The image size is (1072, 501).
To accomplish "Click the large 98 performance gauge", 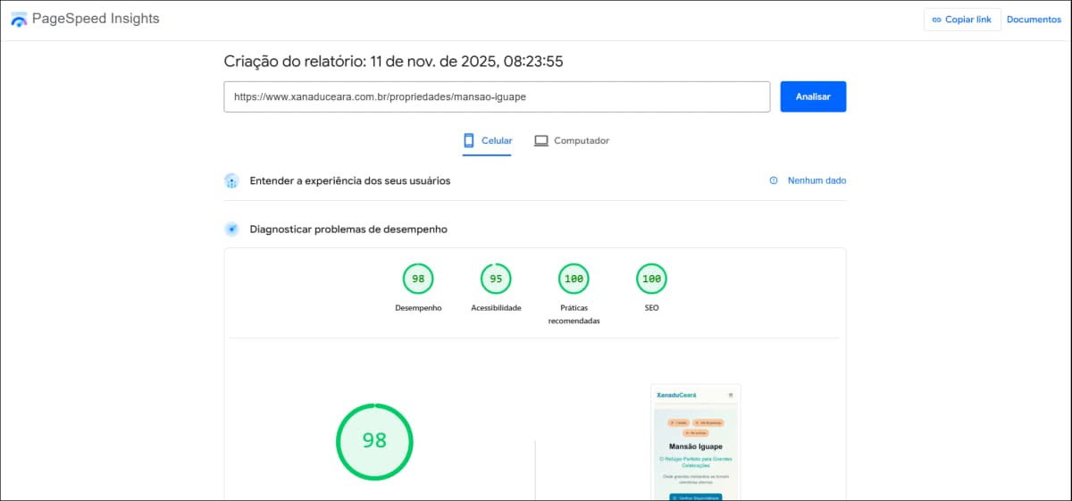I will [x=374, y=440].
